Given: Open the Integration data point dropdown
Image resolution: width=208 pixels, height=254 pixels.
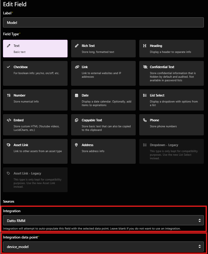Looking at the screenshot, I should [x=104, y=247].
